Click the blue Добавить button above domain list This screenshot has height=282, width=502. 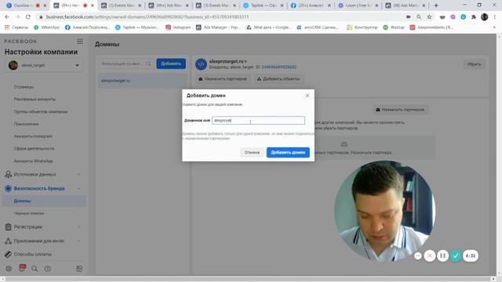pyautogui.click(x=171, y=63)
